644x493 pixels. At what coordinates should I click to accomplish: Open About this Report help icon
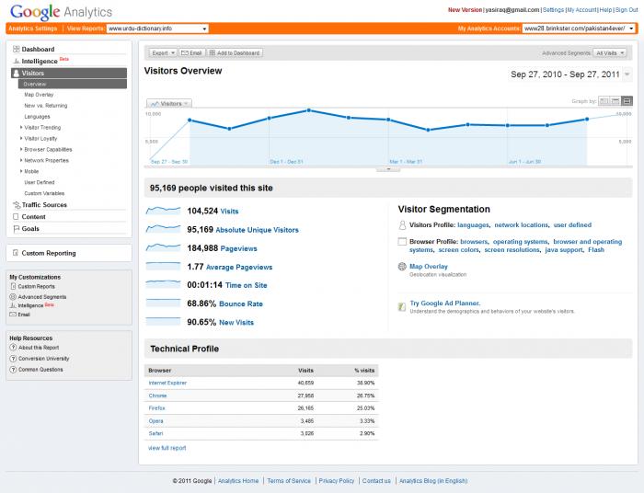pos(13,348)
